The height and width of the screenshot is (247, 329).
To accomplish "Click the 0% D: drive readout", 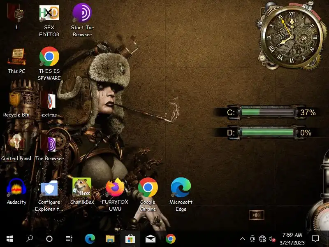I will pos(306,133).
